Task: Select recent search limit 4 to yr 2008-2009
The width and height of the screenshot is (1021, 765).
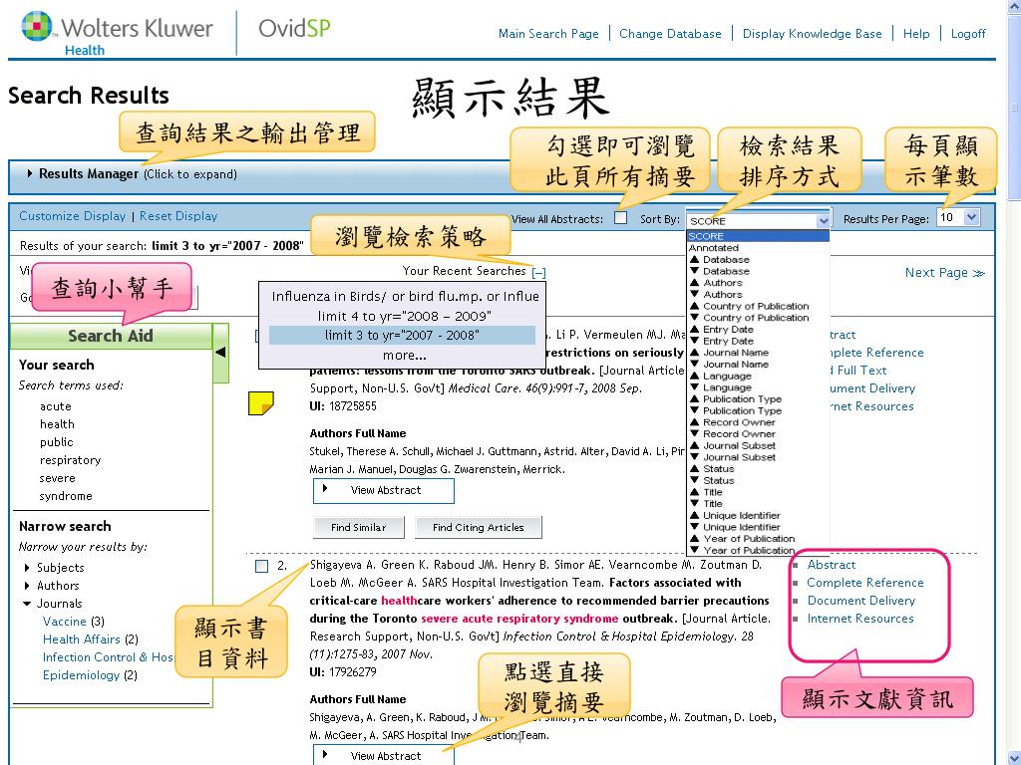Action: tap(404, 316)
